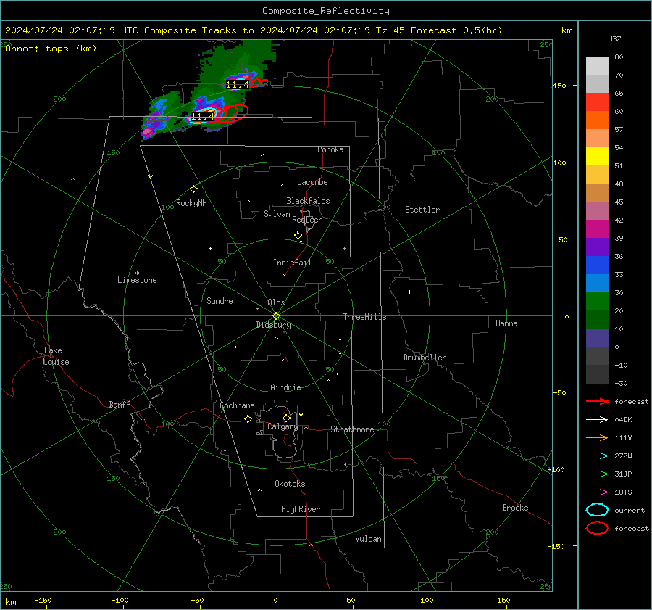The width and height of the screenshot is (652, 610).
Task: Click the asterisk marker above Limestone
Action: pos(137,273)
